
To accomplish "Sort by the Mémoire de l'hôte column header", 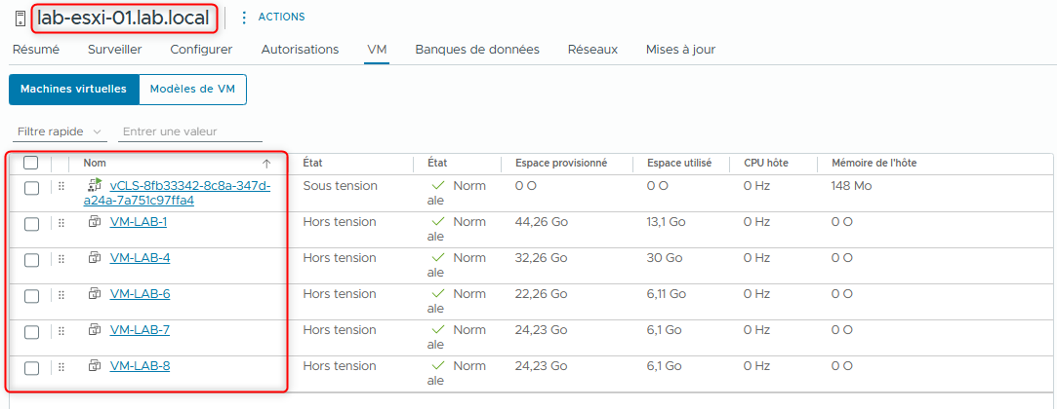I will click(874, 163).
